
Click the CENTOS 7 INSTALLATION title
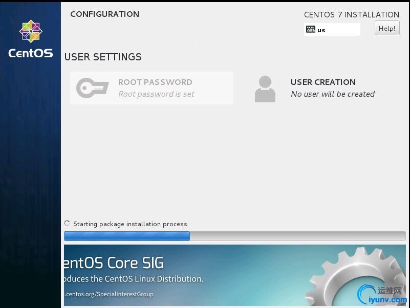[352, 15]
